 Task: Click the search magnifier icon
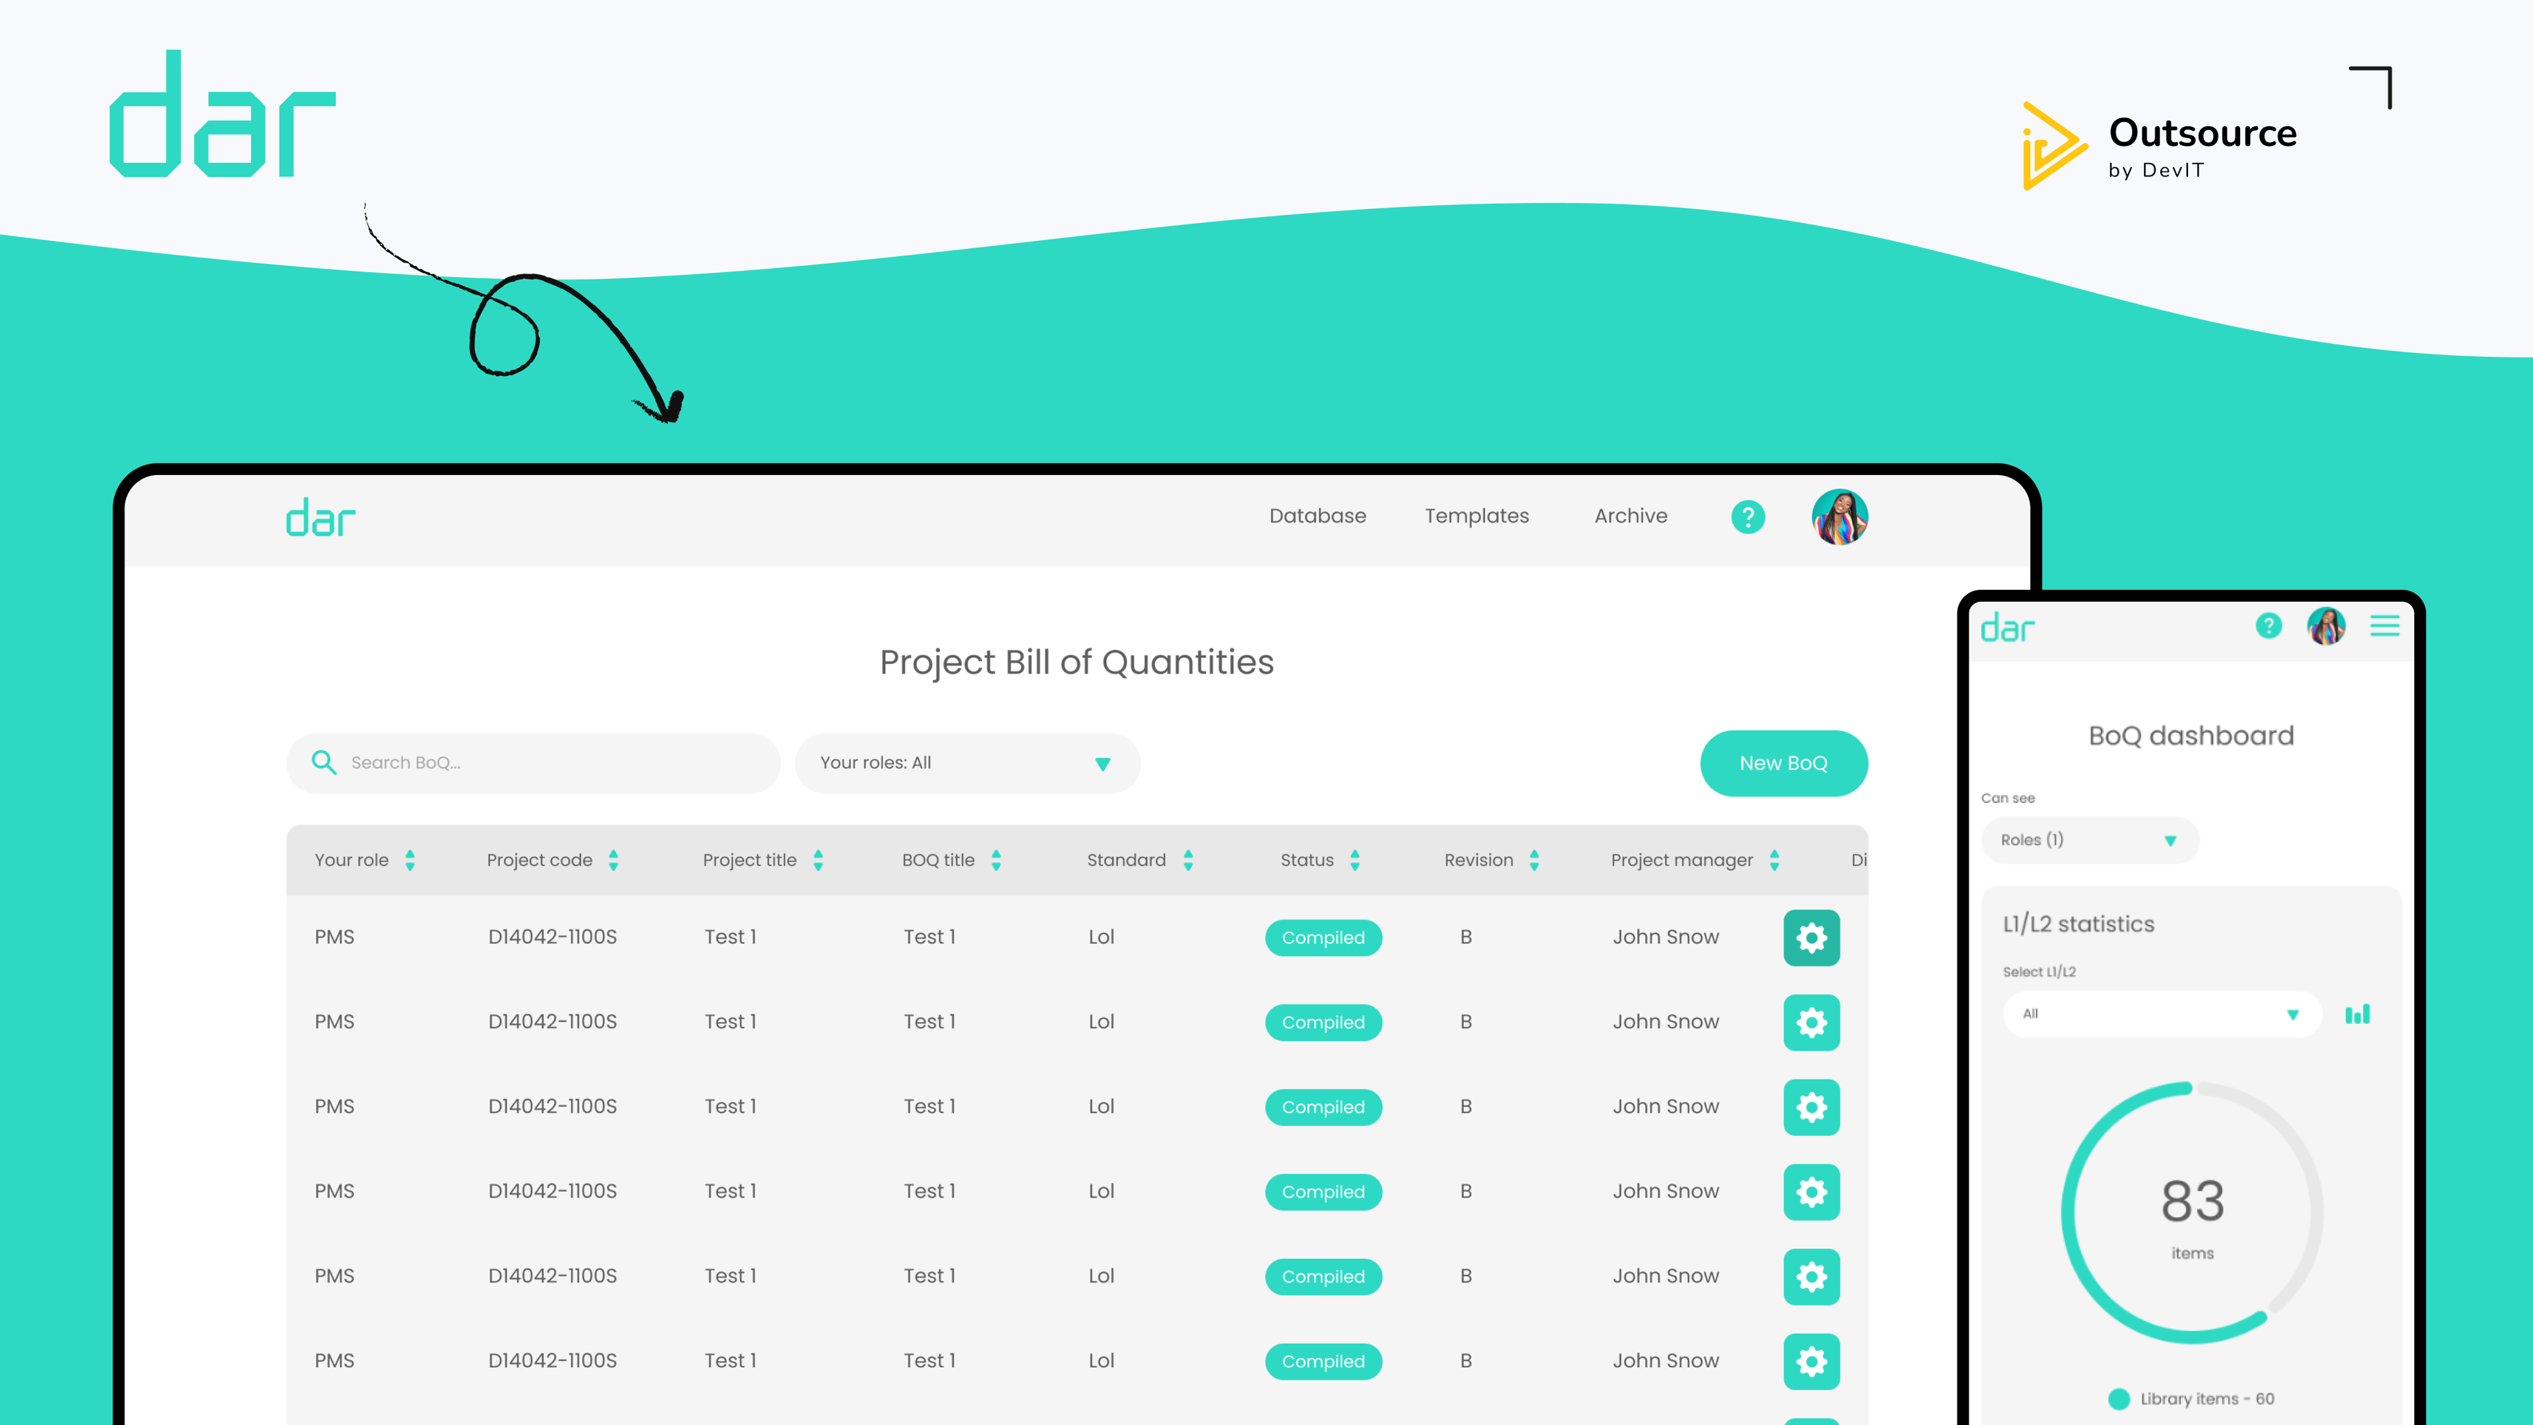(323, 762)
